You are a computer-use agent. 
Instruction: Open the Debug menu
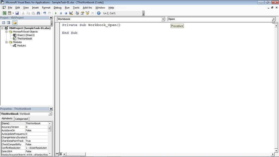click(x=57, y=8)
